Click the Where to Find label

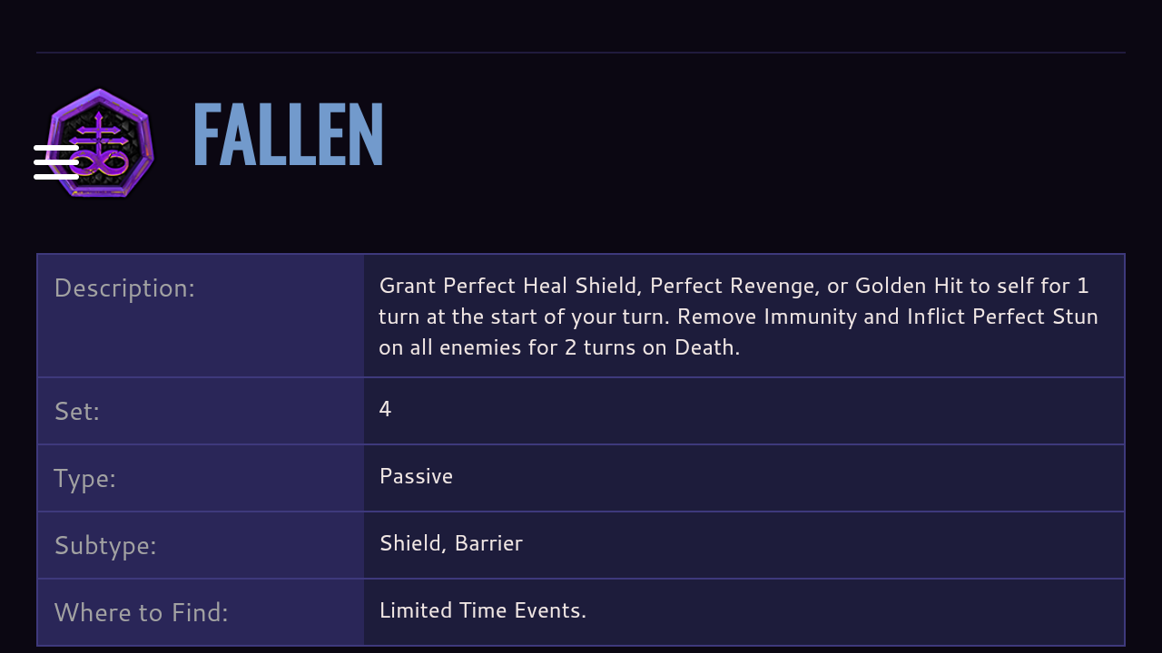(141, 613)
